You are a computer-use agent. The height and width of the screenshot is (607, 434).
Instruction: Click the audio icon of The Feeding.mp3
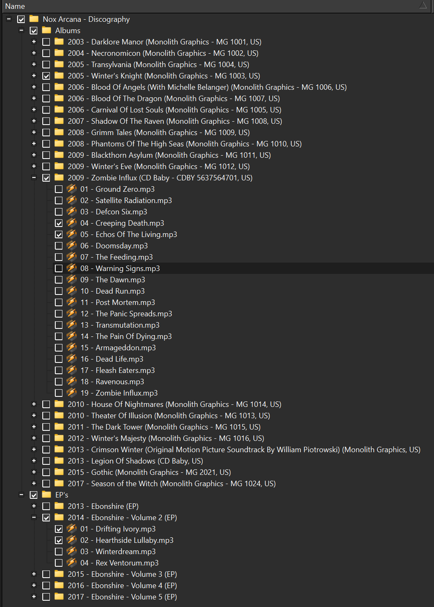[x=72, y=257]
